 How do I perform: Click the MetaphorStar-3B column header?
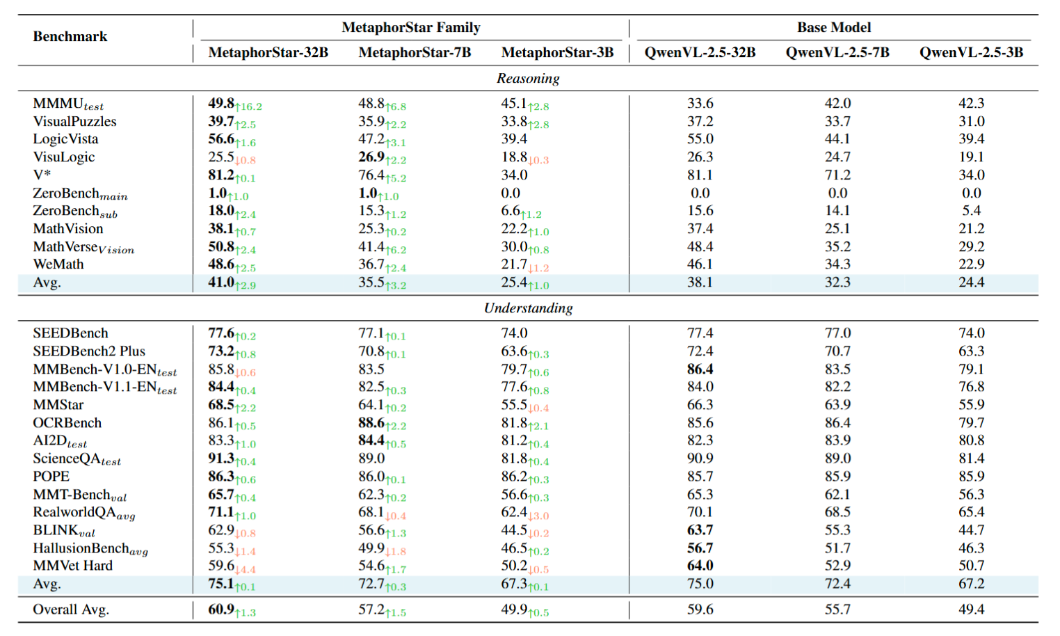click(557, 53)
